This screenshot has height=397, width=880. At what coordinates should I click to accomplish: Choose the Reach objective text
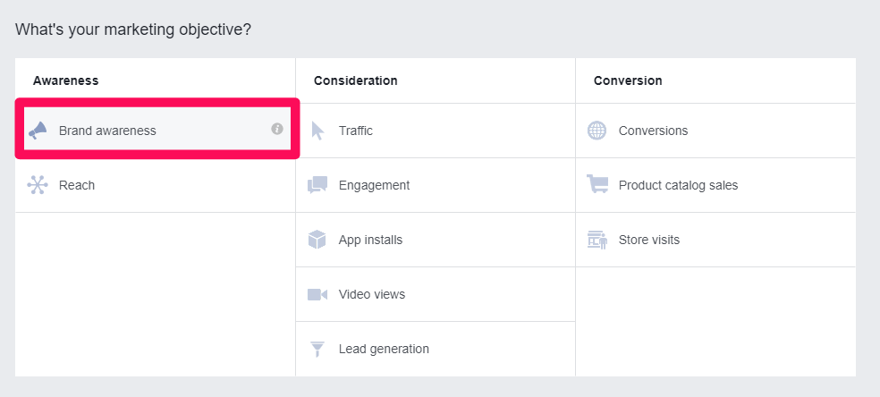coord(77,185)
